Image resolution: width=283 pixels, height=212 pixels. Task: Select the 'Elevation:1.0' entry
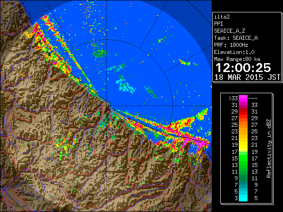(234, 52)
